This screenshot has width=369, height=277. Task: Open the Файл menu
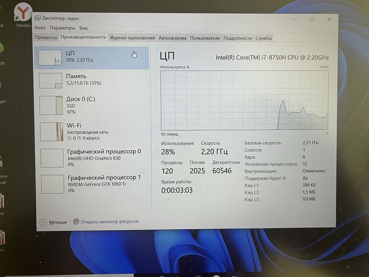(x=40, y=28)
